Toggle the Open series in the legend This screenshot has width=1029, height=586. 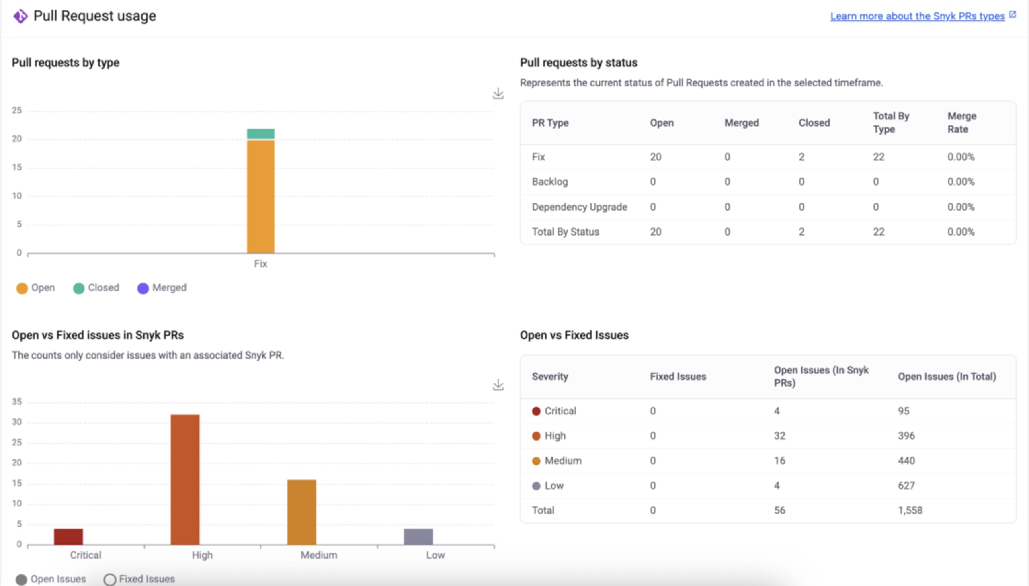[35, 288]
